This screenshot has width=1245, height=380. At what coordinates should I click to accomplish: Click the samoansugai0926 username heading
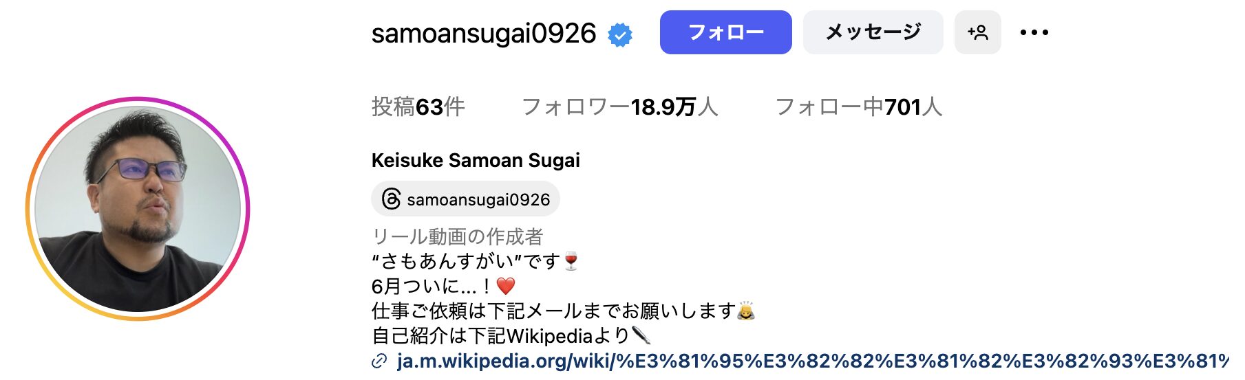click(x=483, y=33)
